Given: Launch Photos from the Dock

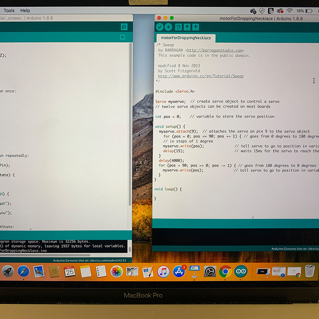Looking at the screenshot, I should coord(116,272).
